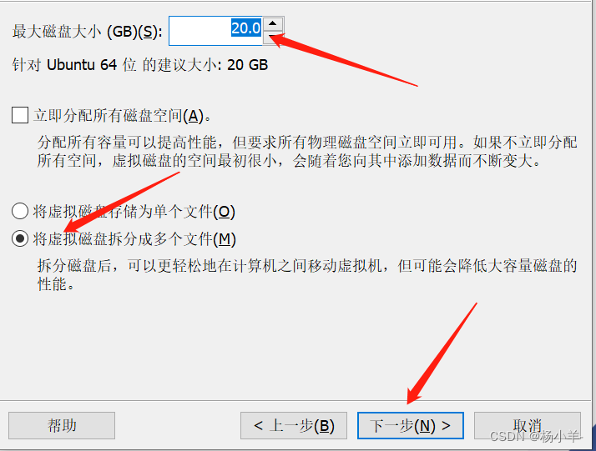This screenshot has width=596, height=451.
Task: Choose the 将虚拟磁盘拆分成多个文件 radio button
Action: pyautogui.click(x=20, y=238)
